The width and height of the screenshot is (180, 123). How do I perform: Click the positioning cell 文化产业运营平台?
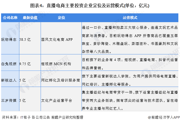56,100
